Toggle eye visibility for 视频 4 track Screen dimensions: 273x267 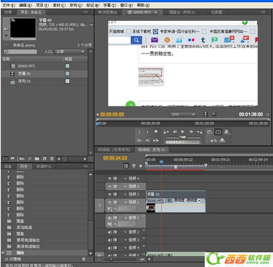110,179
